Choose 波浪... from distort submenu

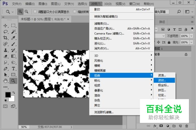tap(164, 75)
